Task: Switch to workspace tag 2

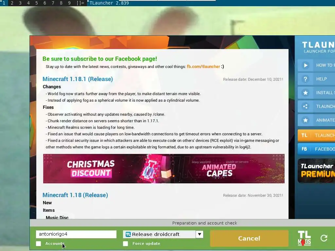Action: coord(12,3)
